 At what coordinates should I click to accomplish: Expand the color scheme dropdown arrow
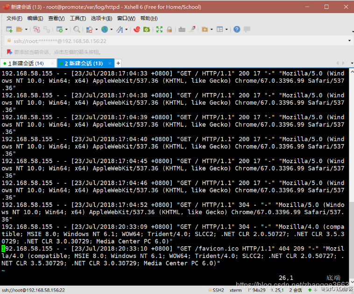[x=97, y=29]
